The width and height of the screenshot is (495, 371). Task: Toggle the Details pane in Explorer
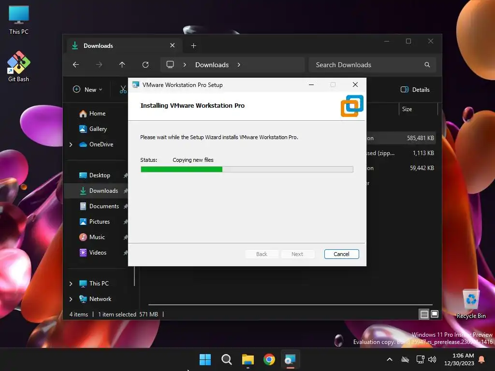[x=415, y=89]
